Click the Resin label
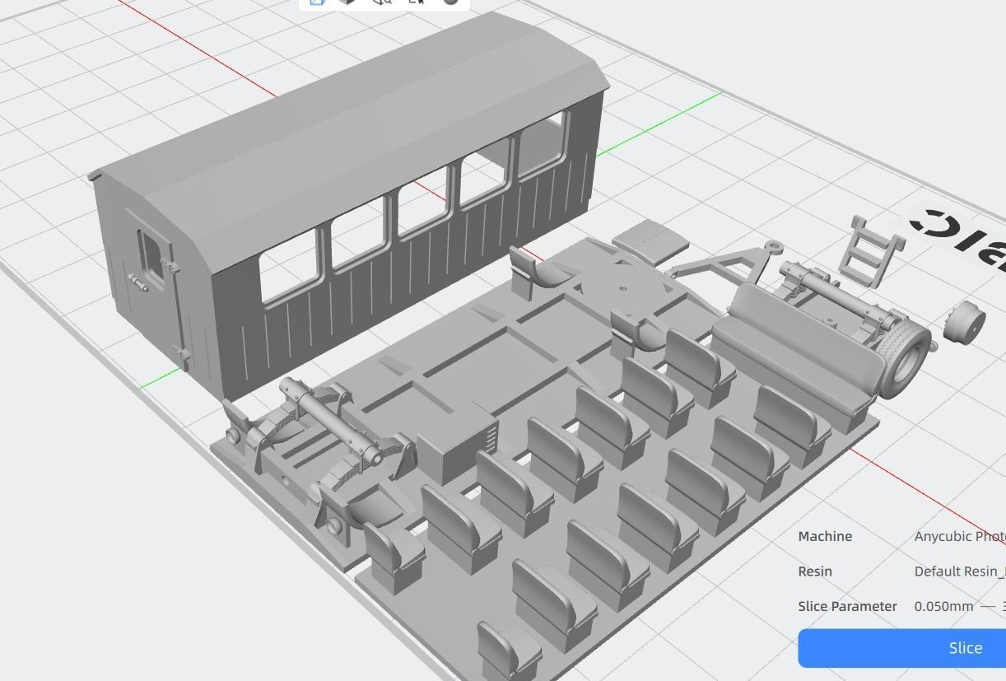Viewport: 1006px width, 681px height. point(815,571)
